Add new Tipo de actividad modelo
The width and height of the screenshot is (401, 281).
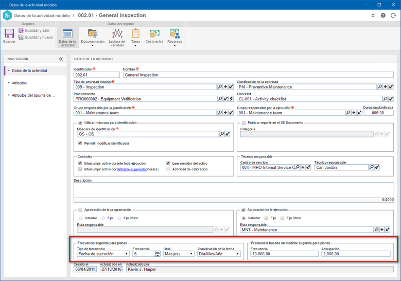(x=225, y=87)
